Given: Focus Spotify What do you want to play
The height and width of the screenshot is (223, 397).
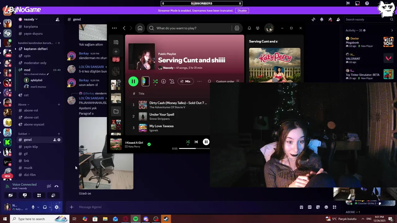Looking at the screenshot, I should 192,28.
